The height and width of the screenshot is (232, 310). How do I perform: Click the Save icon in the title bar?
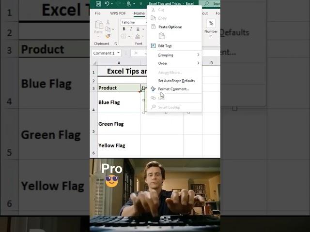[98, 3]
